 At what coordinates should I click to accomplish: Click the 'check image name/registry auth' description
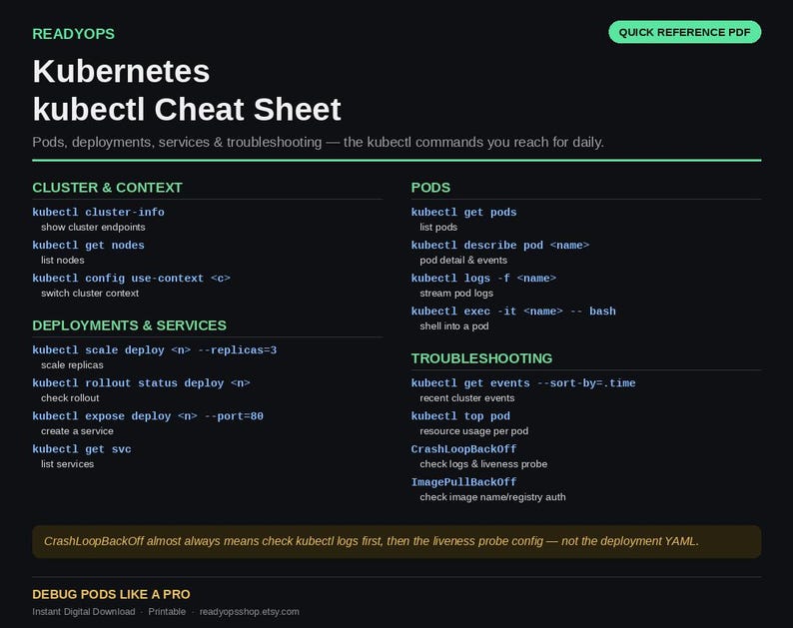[493, 497]
